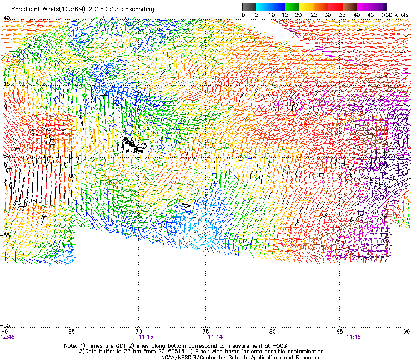This screenshot has height=361, width=411.
Task: Click the '-40' latitude label
Action: pos(5,18)
